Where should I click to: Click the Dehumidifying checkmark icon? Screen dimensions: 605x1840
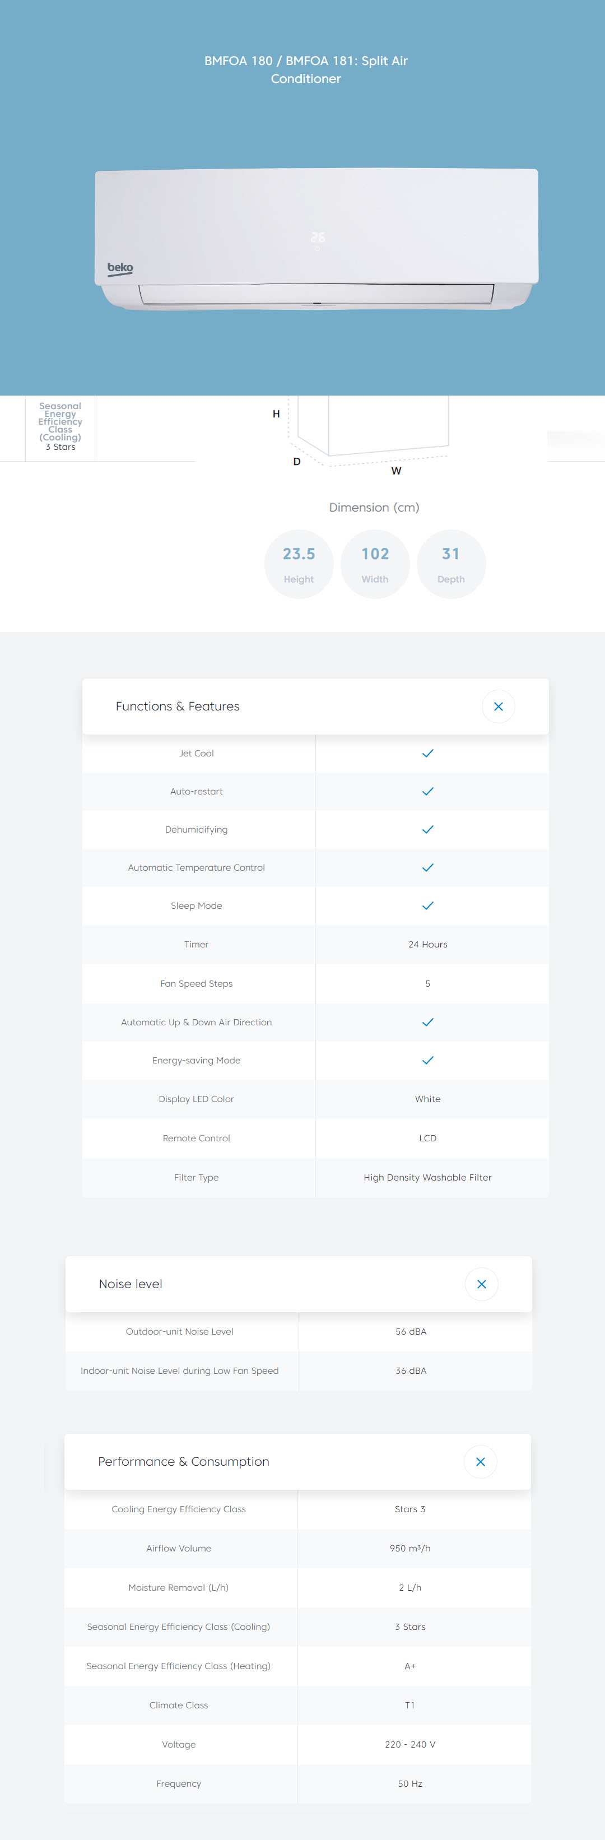pos(427,829)
